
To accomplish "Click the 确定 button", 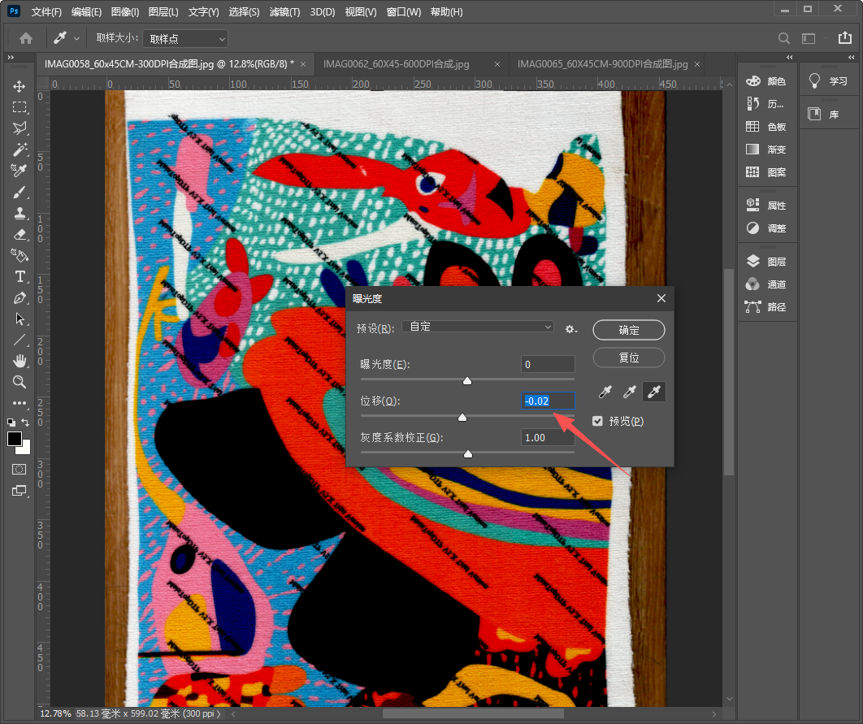I will (x=629, y=330).
